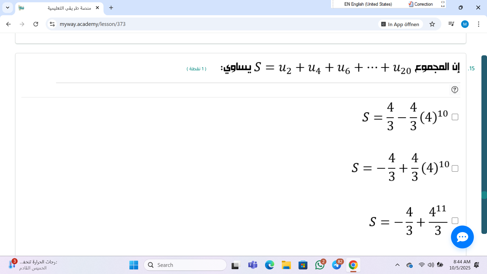Show hidden system tray icons

397,265
